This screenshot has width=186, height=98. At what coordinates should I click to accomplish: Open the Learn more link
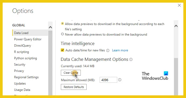point(120,50)
